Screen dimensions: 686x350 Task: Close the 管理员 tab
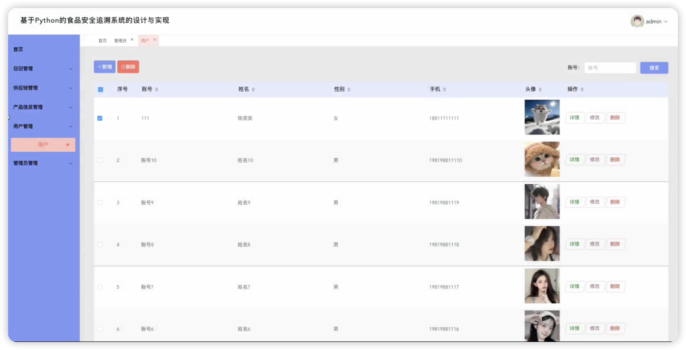point(132,39)
